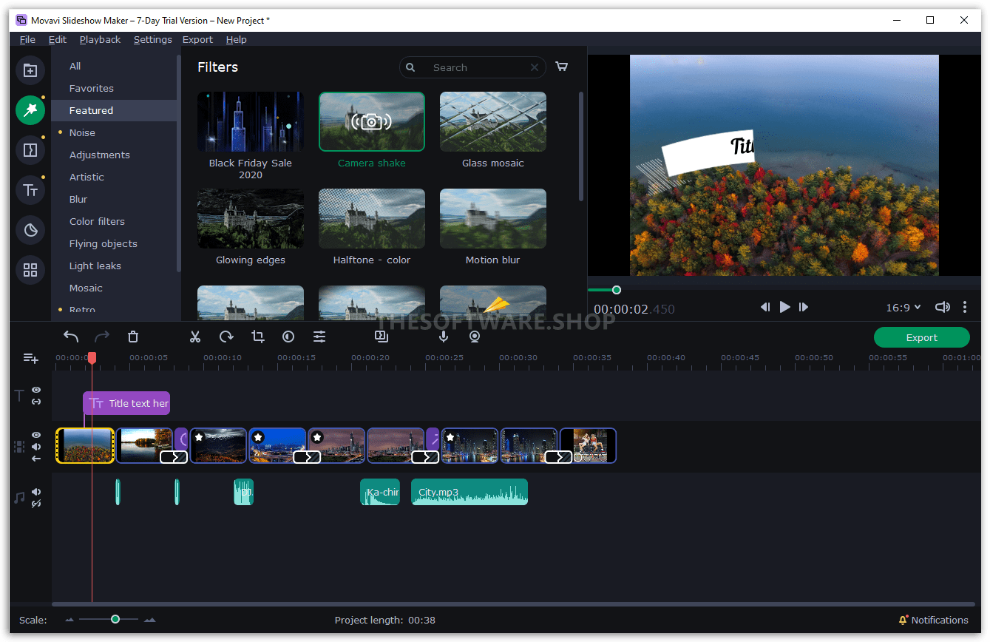
Task: Click the crop tool icon
Action: pos(257,337)
